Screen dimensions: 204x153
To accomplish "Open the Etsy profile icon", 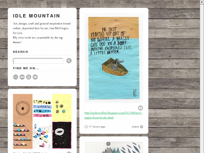I will [x=16, y=77].
